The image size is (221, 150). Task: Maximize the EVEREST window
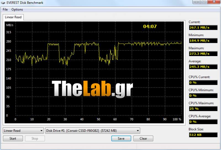tap(204, 2)
